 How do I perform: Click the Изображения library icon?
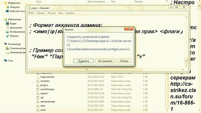8,32
